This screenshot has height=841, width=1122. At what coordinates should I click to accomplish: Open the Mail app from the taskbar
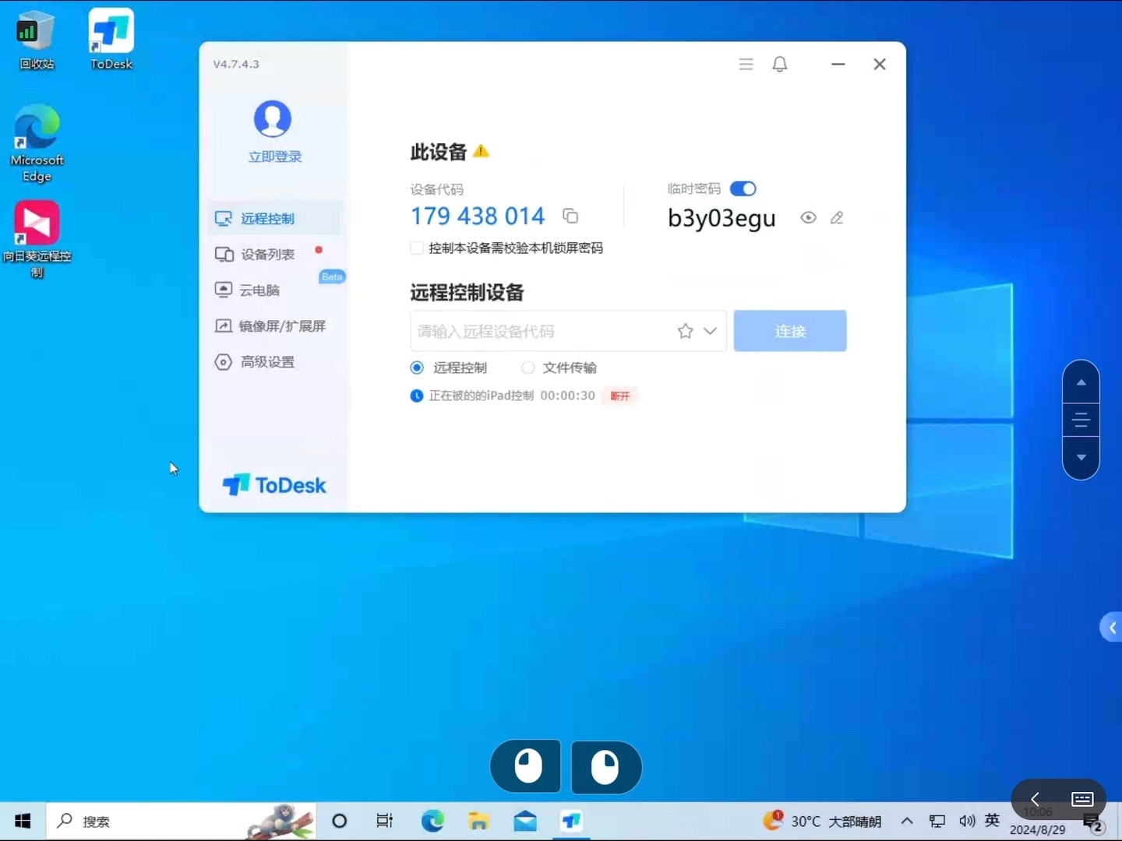click(525, 821)
